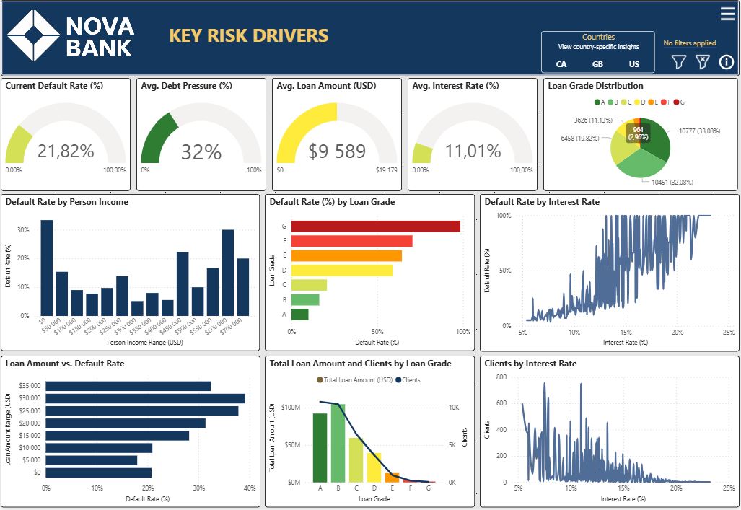Viewport: 741px width, 510px height.
Task: Filter by country GB
Action: (597, 64)
